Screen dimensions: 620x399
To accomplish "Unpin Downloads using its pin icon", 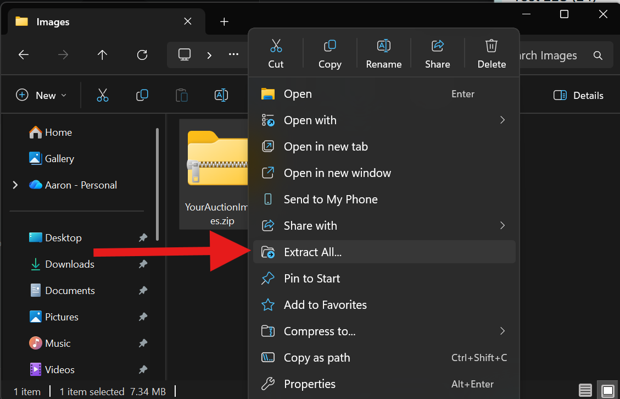I will coord(143,264).
